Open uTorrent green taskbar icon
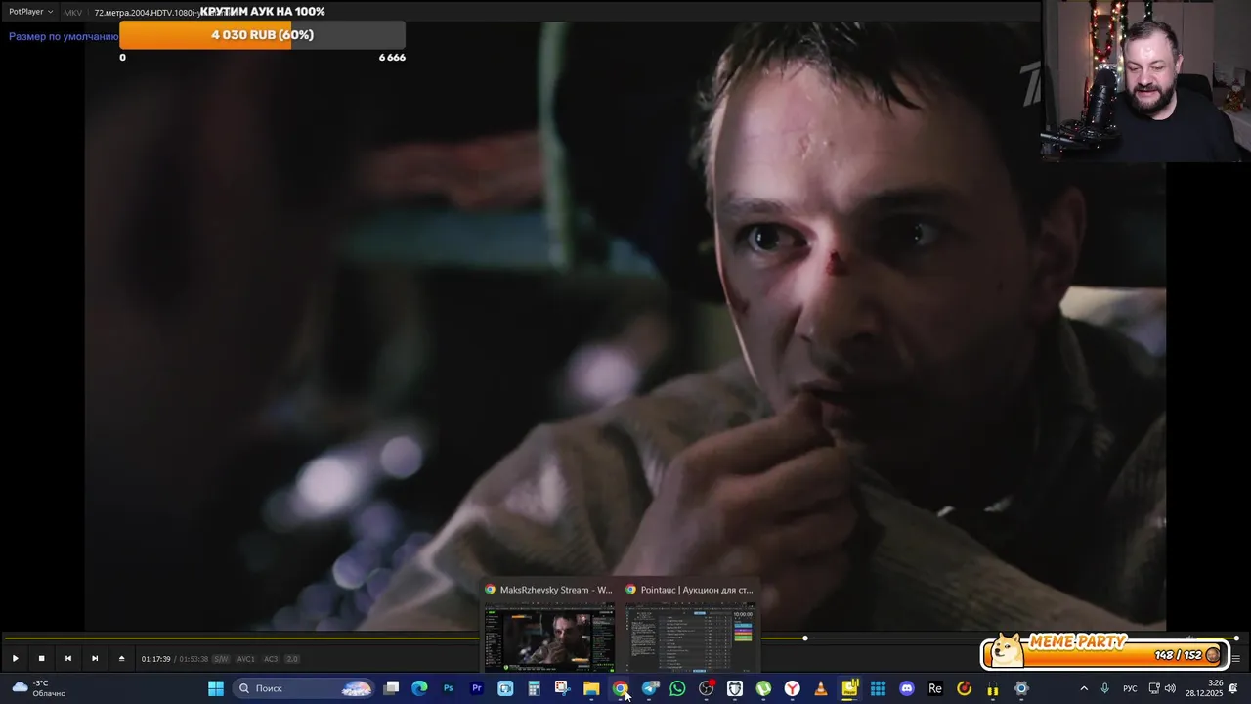The width and height of the screenshot is (1251, 704). point(763,688)
